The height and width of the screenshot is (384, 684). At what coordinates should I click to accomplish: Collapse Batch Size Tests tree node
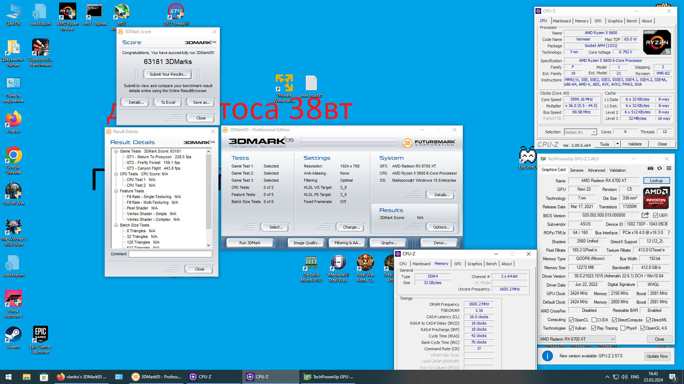(116, 225)
